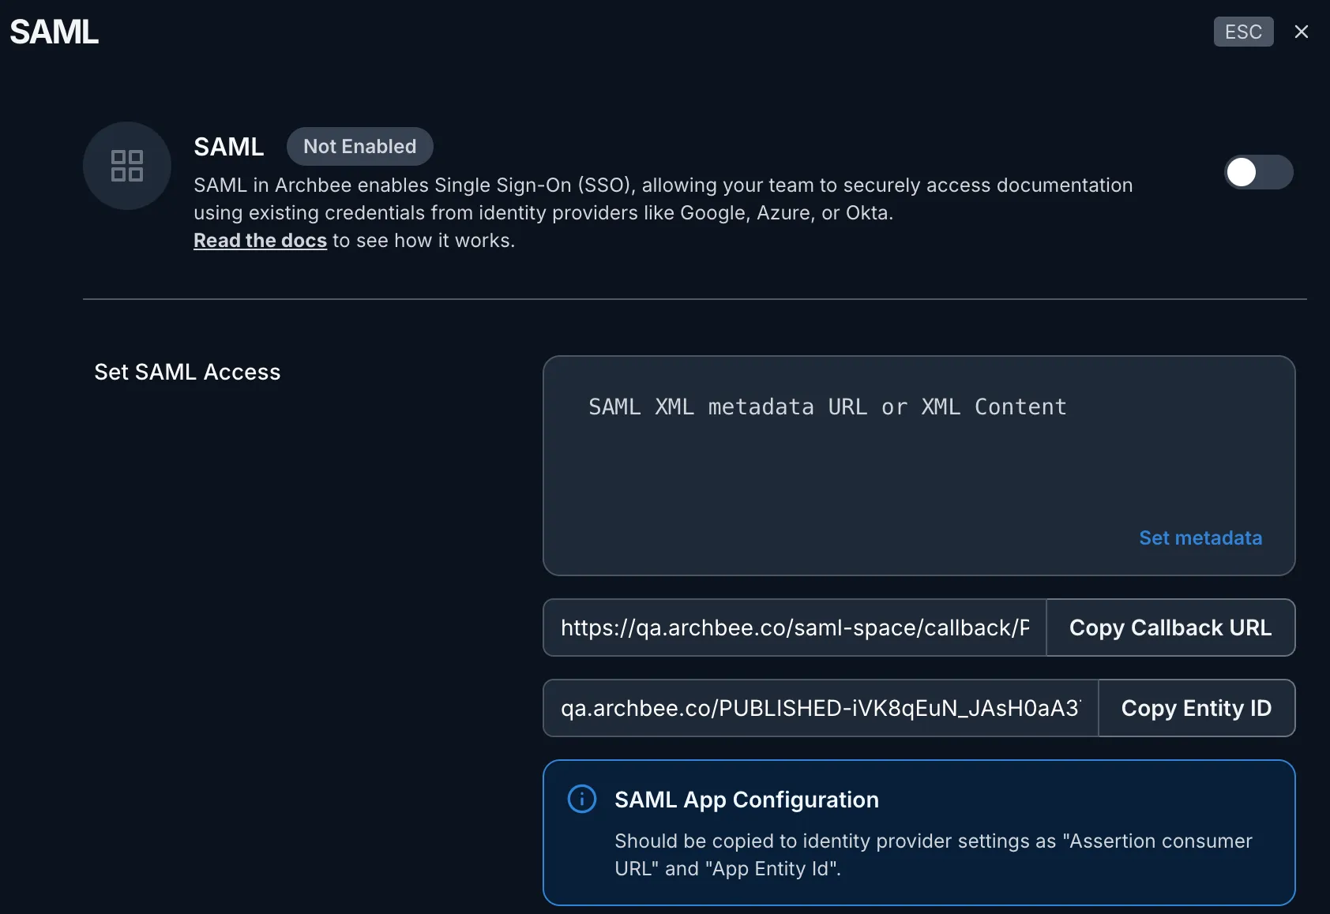Select the Entity ID text field
This screenshot has height=914, width=1330.
coord(821,708)
